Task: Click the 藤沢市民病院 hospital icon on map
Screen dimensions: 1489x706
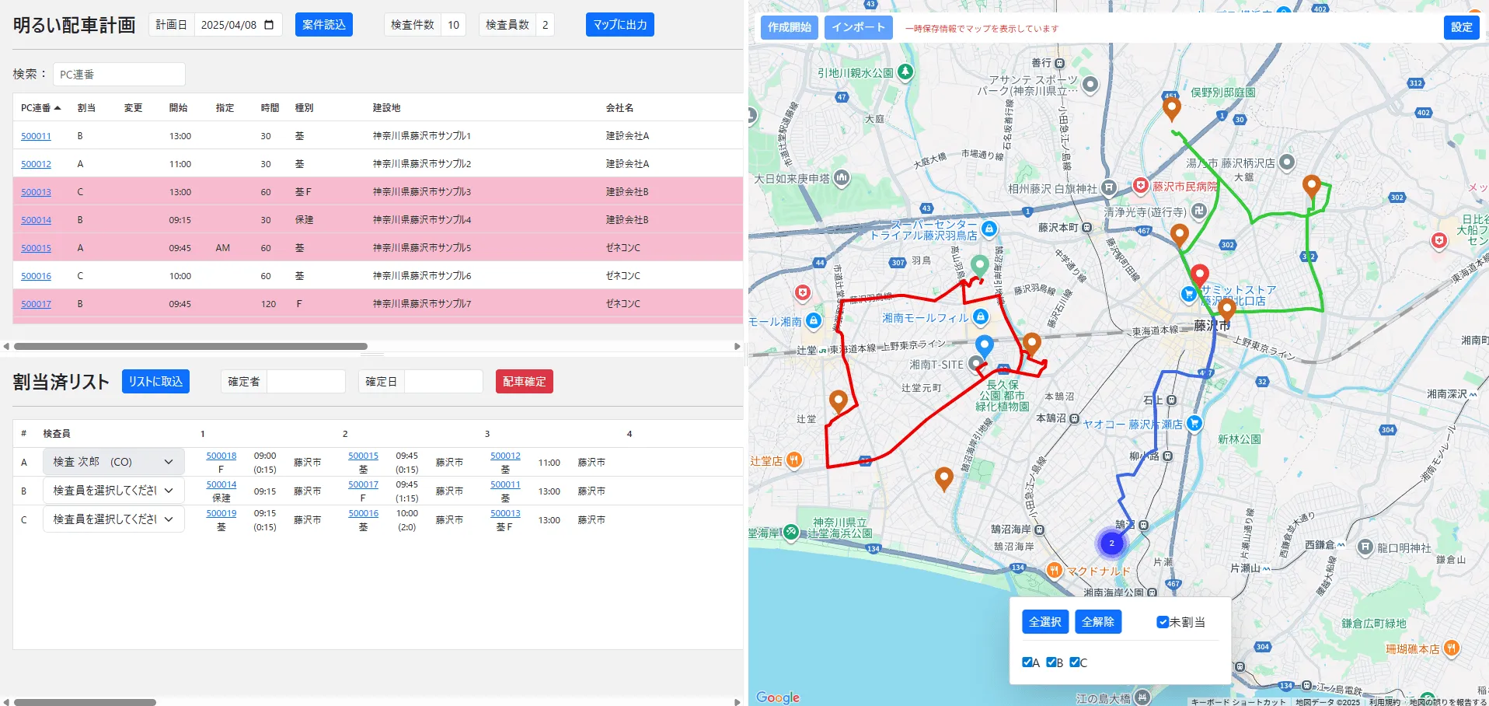Action: click(1140, 186)
